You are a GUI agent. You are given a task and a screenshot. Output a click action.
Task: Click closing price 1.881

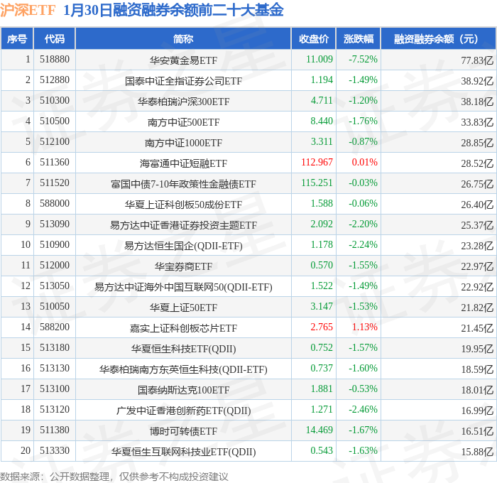pyautogui.click(x=322, y=389)
